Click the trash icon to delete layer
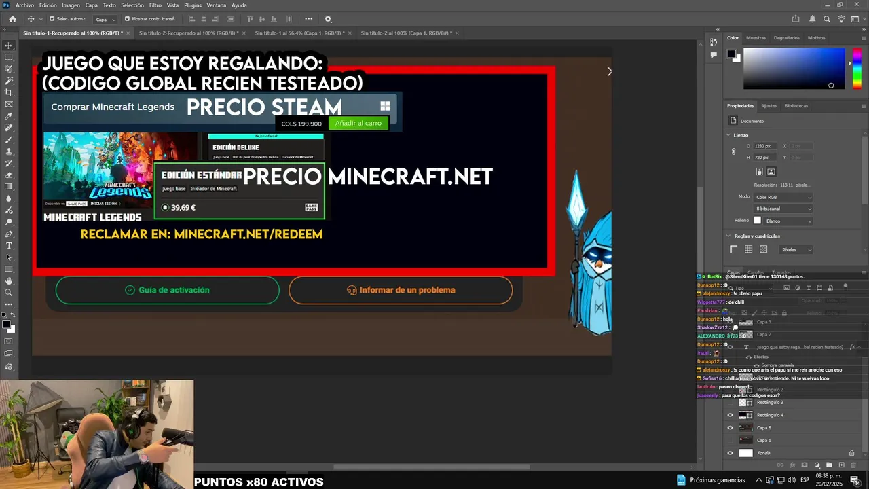The image size is (869, 489). [854, 465]
